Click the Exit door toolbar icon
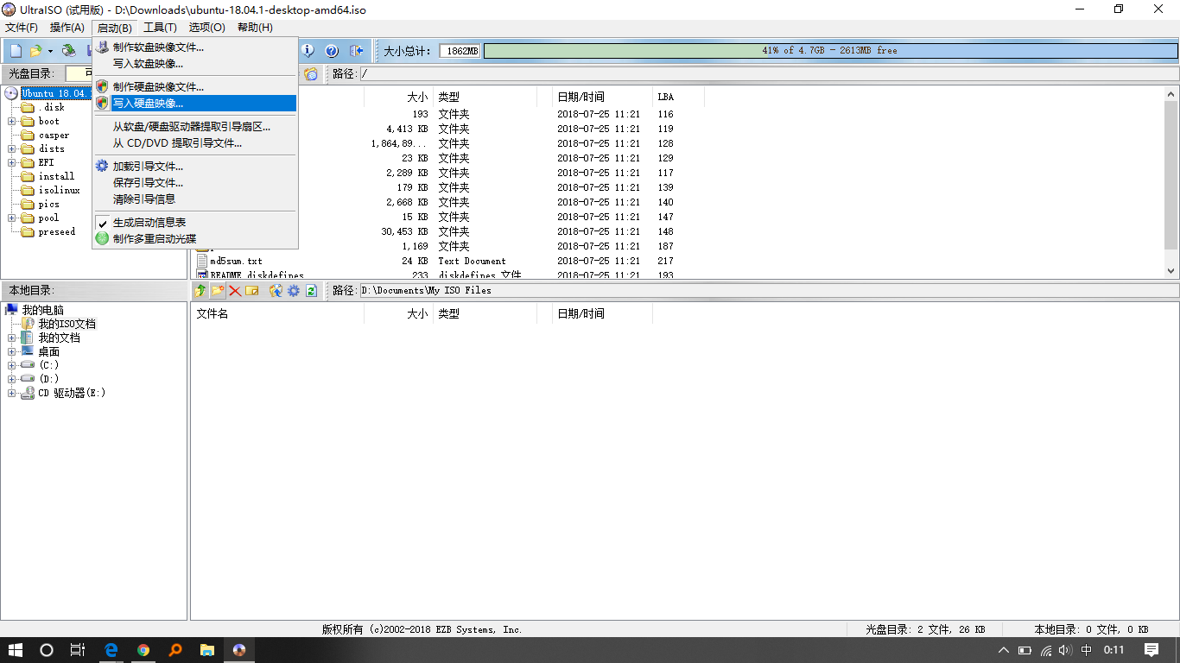1180x663 pixels. tap(356, 51)
